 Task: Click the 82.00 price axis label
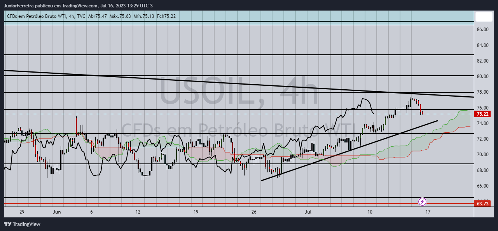(482, 61)
